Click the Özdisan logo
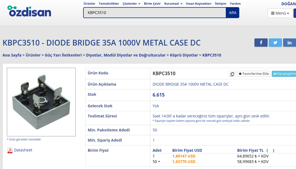Image resolution: width=296 pixels, height=169 pixels. pos(29,12)
